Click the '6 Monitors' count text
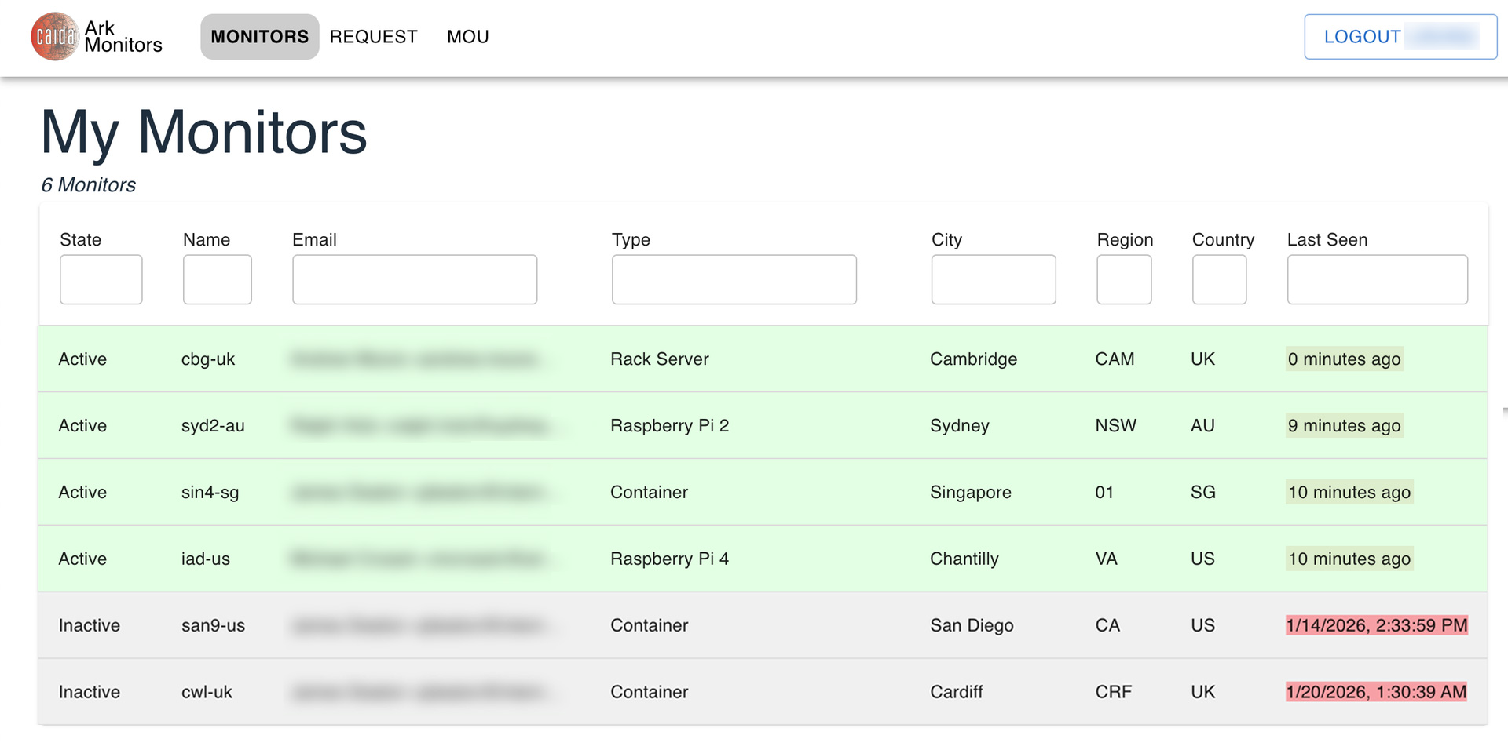 click(89, 185)
